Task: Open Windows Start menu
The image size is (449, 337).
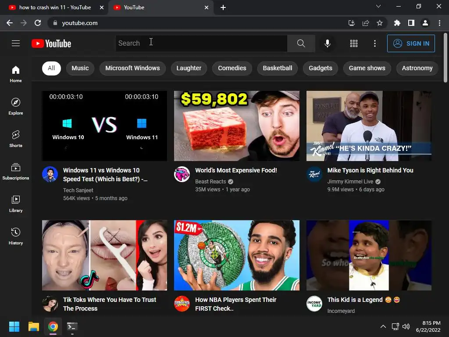Action: tap(14, 326)
